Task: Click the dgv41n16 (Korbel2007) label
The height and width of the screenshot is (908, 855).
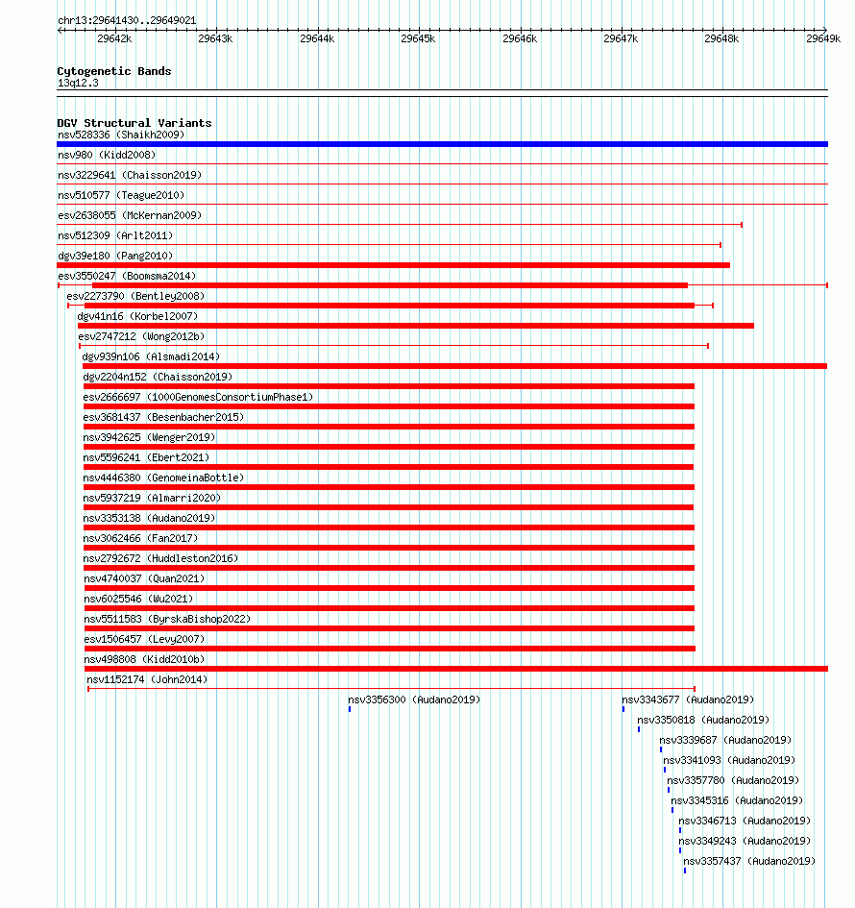Action: pyautogui.click(x=137, y=316)
